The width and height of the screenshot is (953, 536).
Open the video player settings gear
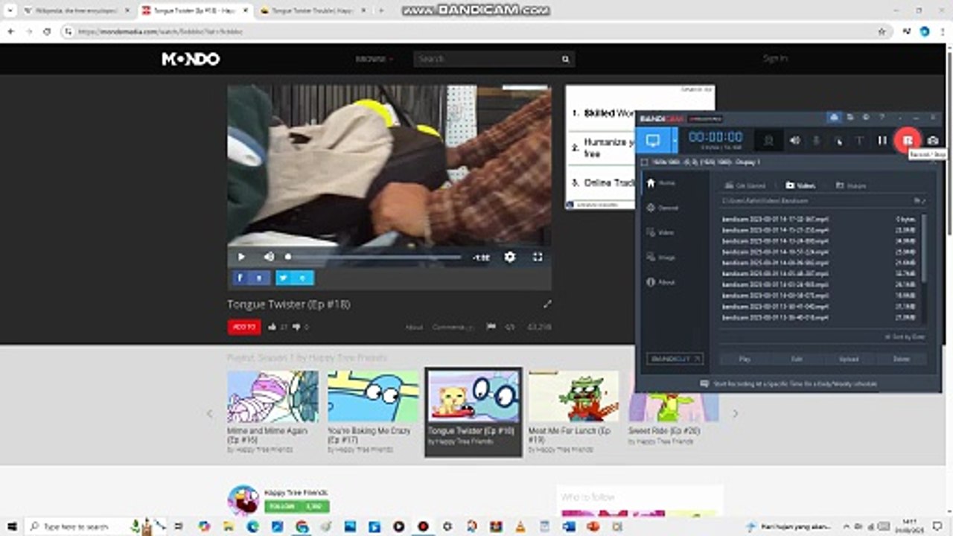[509, 257]
